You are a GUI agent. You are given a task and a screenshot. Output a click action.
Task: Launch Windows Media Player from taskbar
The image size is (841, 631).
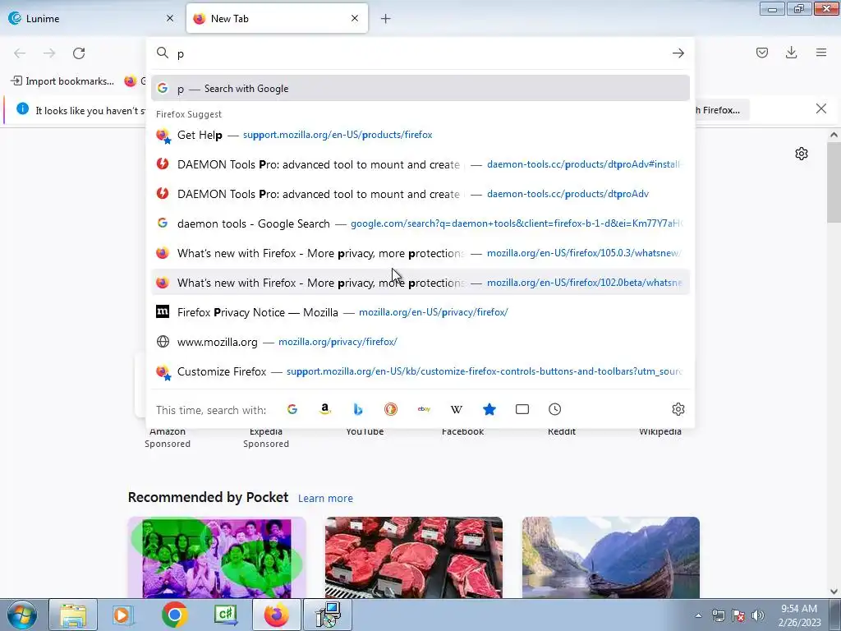pyautogui.click(x=122, y=615)
